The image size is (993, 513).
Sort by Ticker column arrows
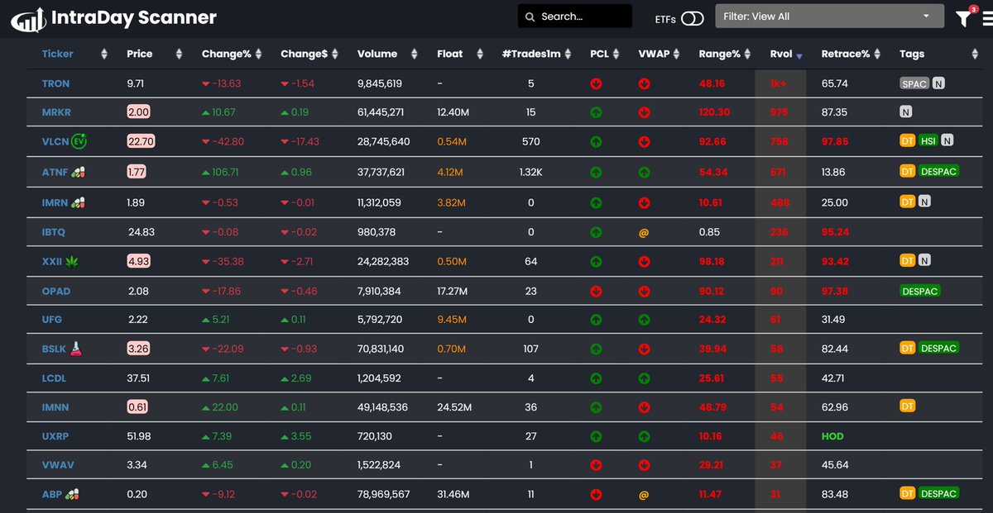point(104,54)
